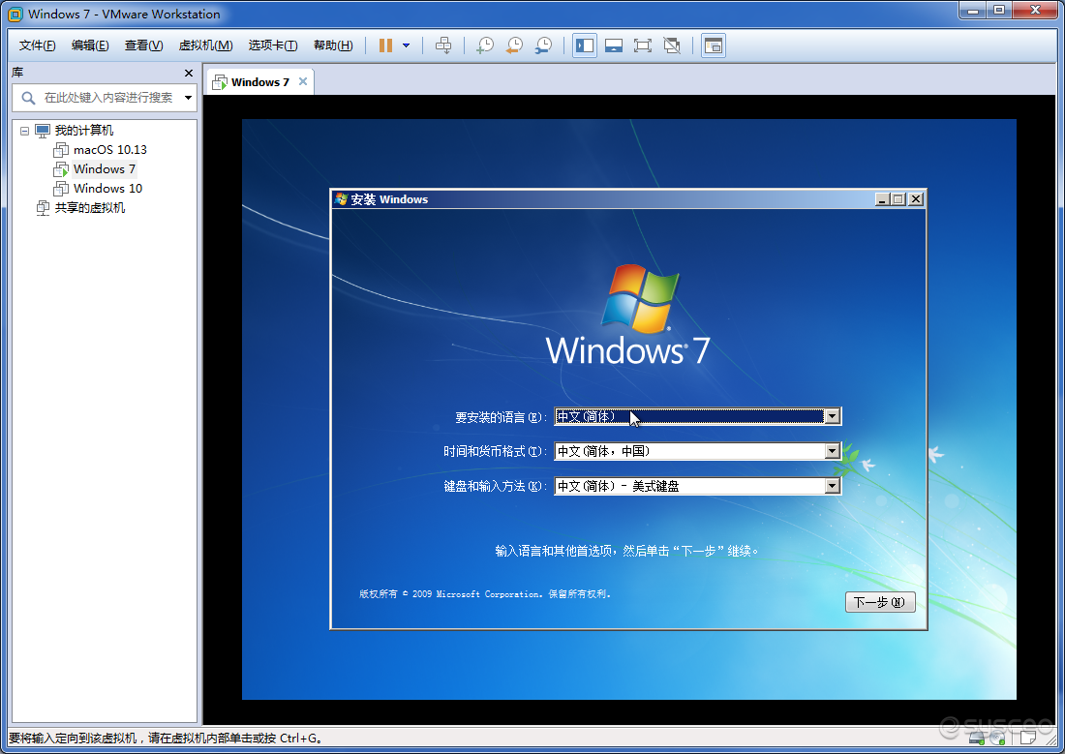
Task: Click the 中文(简体，中国) time format value
Action: [x=603, y=451]
